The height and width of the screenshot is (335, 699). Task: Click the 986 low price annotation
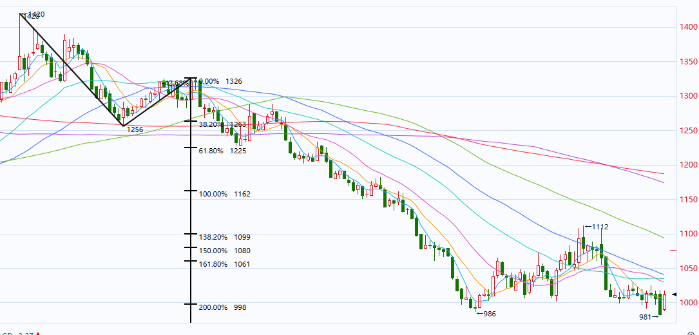[486, 314]
